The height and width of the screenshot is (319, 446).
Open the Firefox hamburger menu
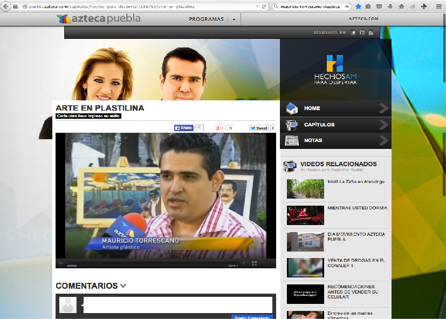[x=439, y=6]
